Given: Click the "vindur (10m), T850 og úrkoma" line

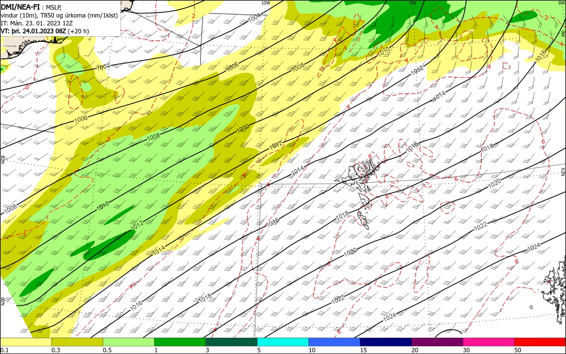Looking at the screenshot, I should coord(59,15).
